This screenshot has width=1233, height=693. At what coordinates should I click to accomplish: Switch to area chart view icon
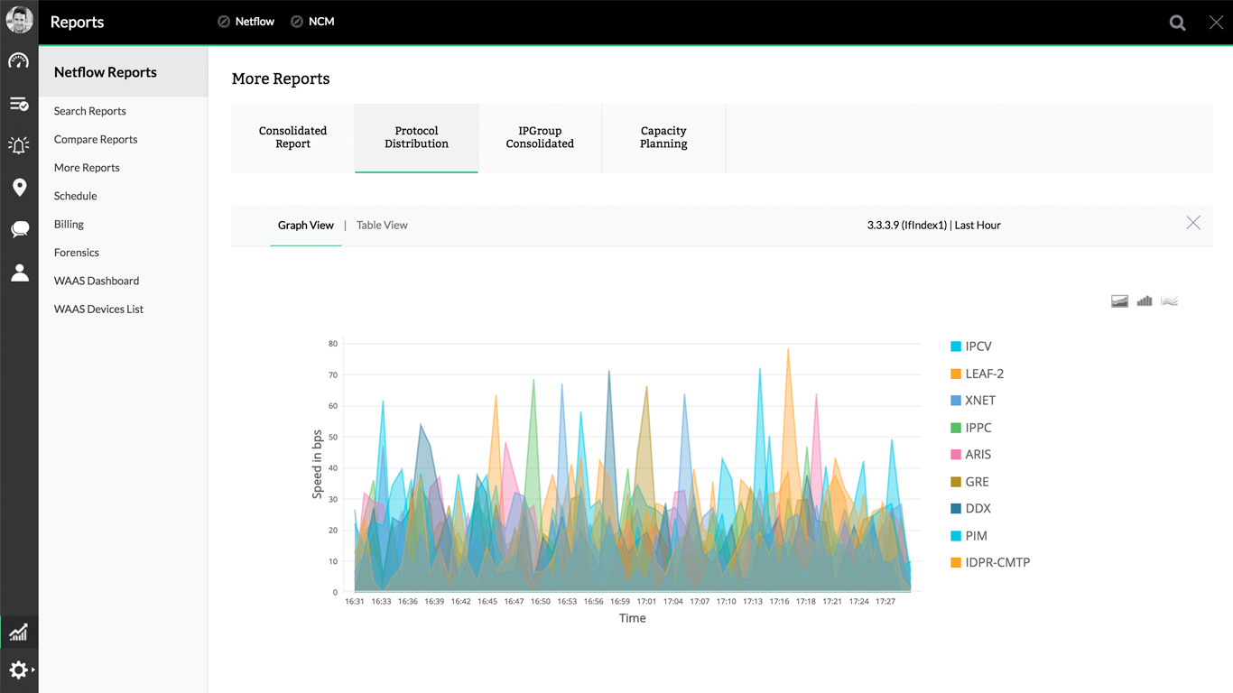click(x=1119, y=301)
